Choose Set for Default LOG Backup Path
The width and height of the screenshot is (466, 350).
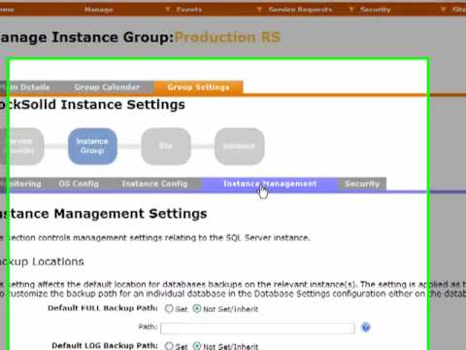pyautogui.click(x=169, y=346)
